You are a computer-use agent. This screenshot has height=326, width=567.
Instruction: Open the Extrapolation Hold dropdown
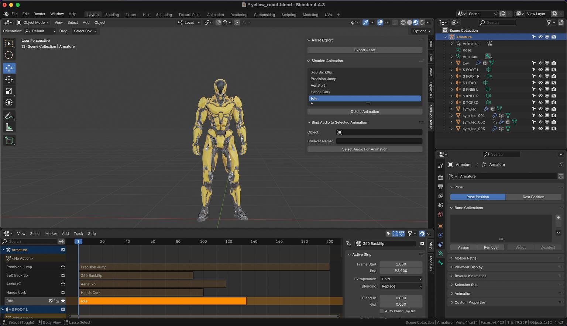click(x=401, y=279)
